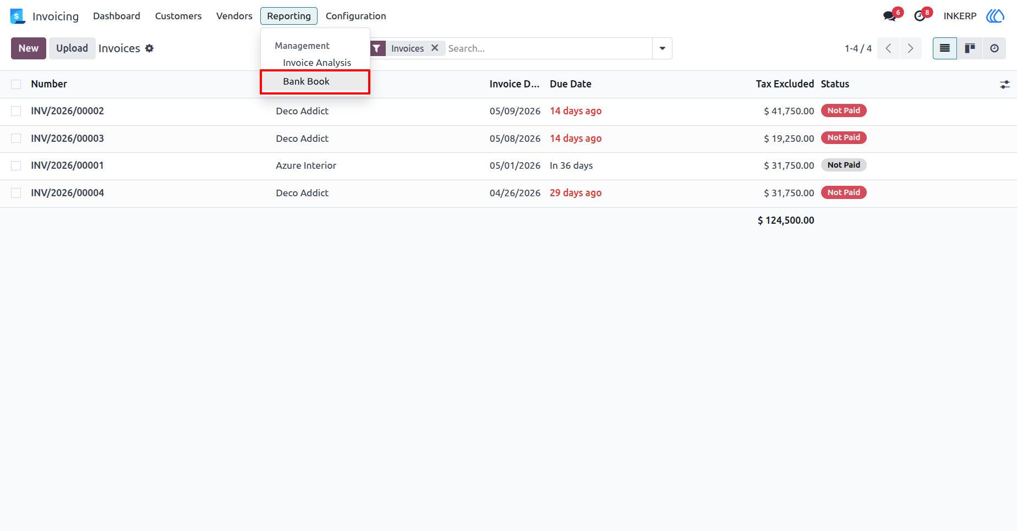Select checkbox for INV/2026/00004
Viewport: 1017px width, 531px height.
(x=16, y=193)
